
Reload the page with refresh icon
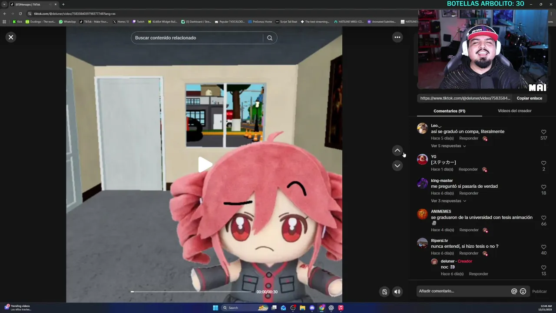click(20, 13)
